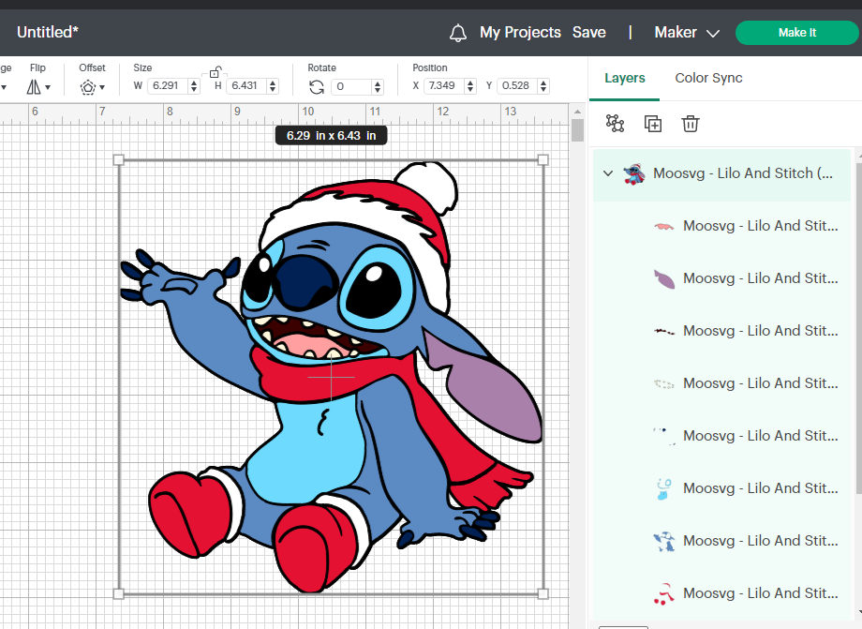Click the bottom-left selection handle on canvas
Screen dimensions: 862x629
pyautogui.click(x=118, y=593)
